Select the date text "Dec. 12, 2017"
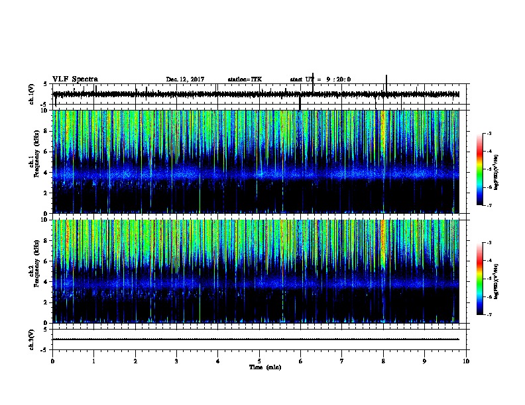This screenshot has height=405, width=525. click(185, 79)
